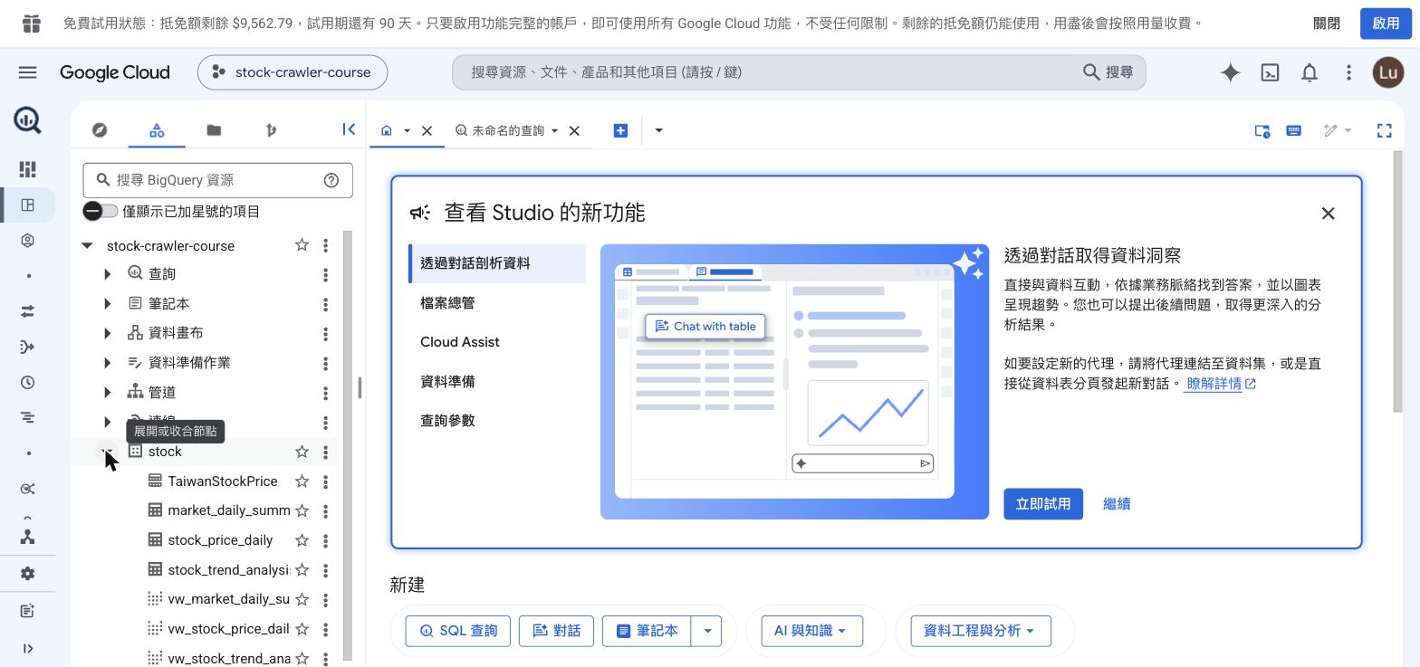Collapse the stock-crawler-course project node
Image resolution: width=1420 pixels, height=667 pixels.
pyautogui.click(x=87, y=245)
